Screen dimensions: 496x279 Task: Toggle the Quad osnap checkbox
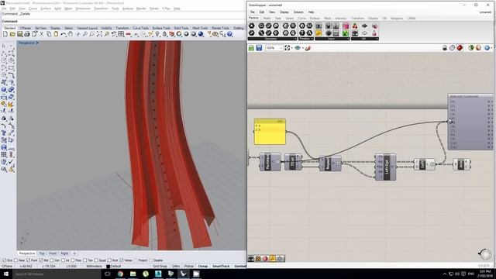(96, 260)
